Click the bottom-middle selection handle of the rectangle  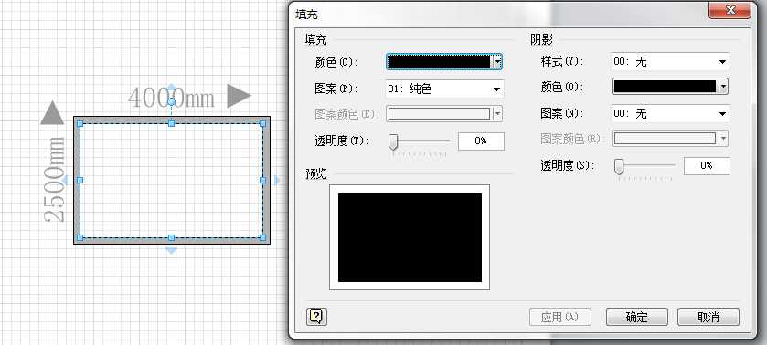(x=171, y=237)
